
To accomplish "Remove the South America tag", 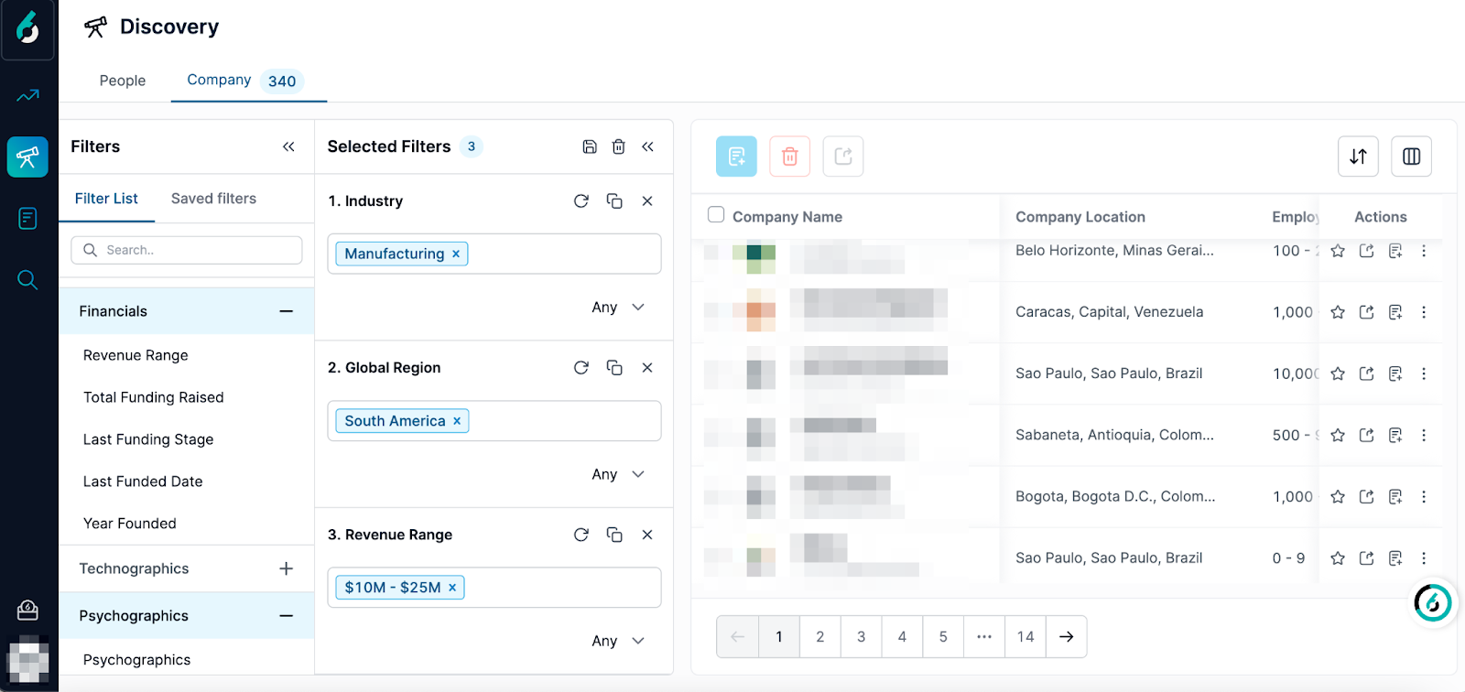I will (457, 421).
